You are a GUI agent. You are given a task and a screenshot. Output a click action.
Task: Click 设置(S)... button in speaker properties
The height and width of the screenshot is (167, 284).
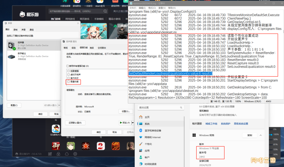tap(126, 112)
